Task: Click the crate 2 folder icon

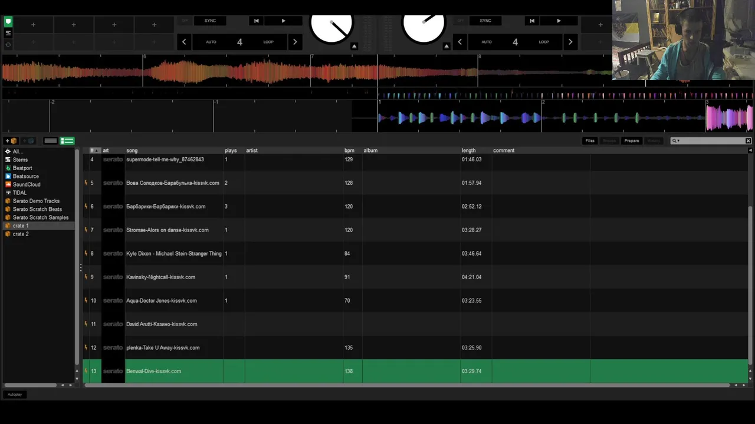Action: click(x=8, y=234)
